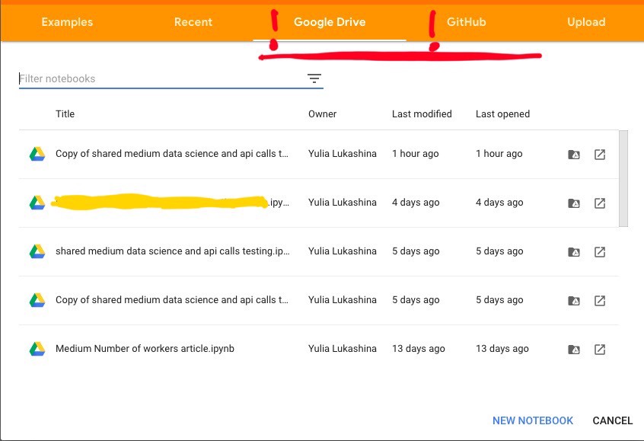The image size is (644, 441).
Task: Click the Title column header
Action: coord(65,113)
